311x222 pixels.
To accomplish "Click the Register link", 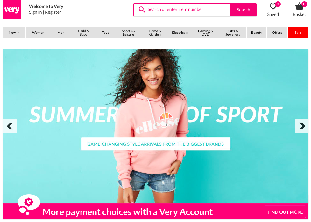I will [x=53, y=12].
